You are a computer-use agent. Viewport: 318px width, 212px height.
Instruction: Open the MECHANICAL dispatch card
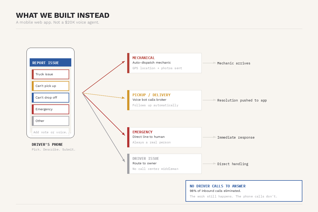pyautogui.click(x=164, y=63)
